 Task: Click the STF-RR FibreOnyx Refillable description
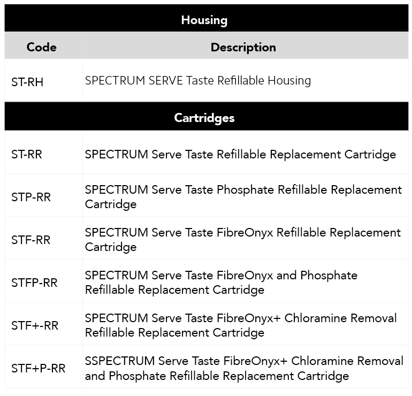point(243,240)
